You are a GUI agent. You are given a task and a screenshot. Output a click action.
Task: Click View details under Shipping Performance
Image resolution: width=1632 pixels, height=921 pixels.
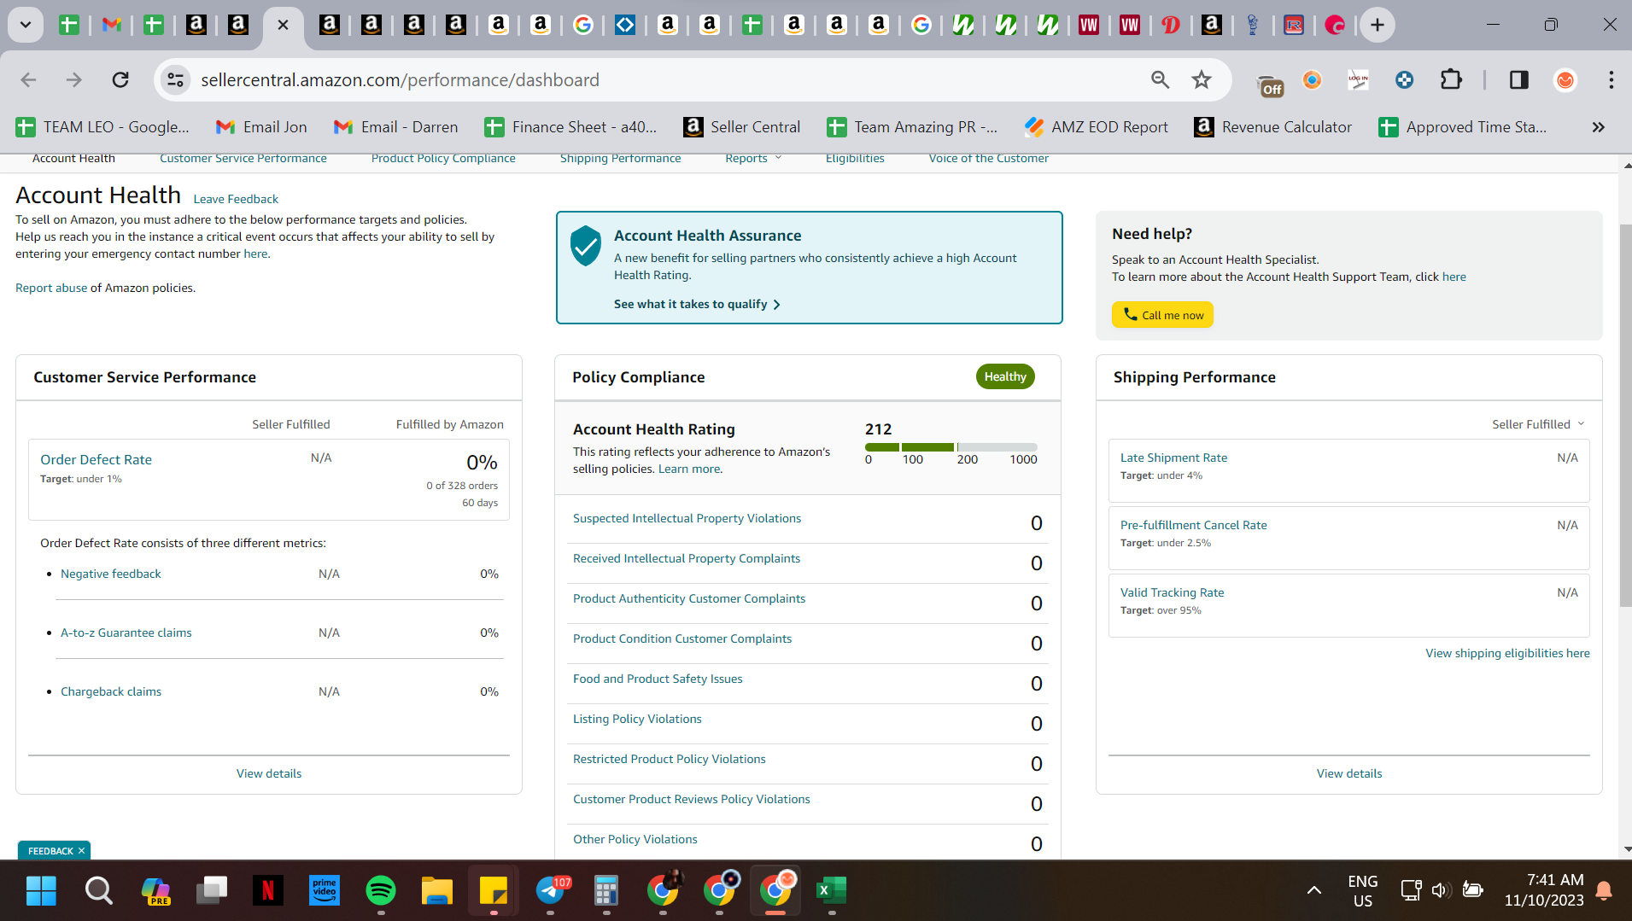click(x=1349, y=773)
